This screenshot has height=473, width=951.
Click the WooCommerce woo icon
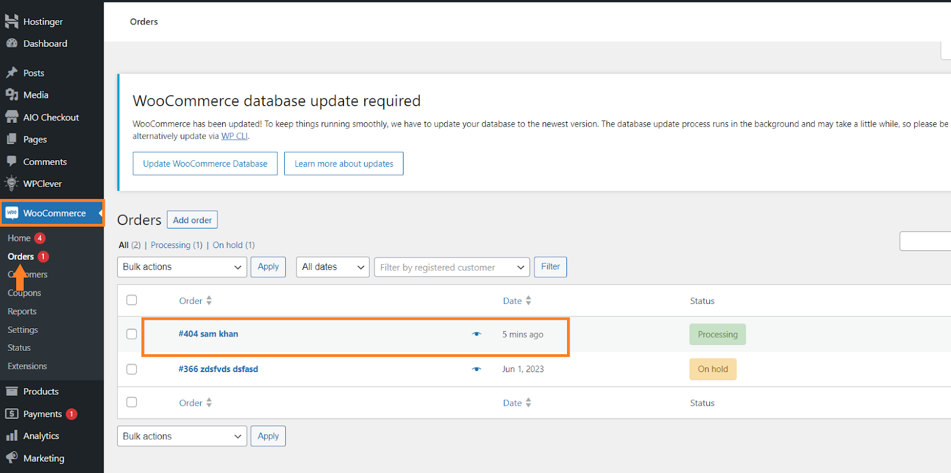point(11,212)
